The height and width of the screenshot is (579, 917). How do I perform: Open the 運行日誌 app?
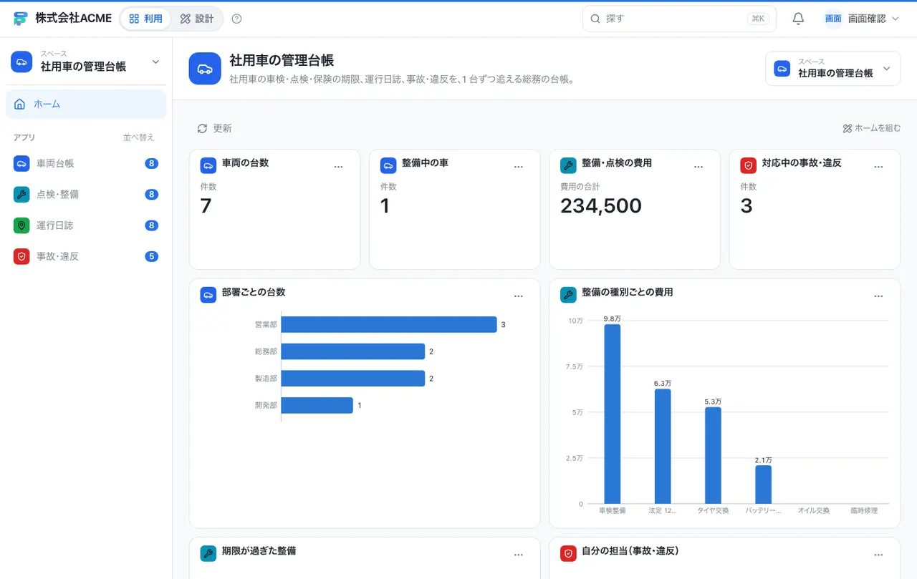[86, 225]
